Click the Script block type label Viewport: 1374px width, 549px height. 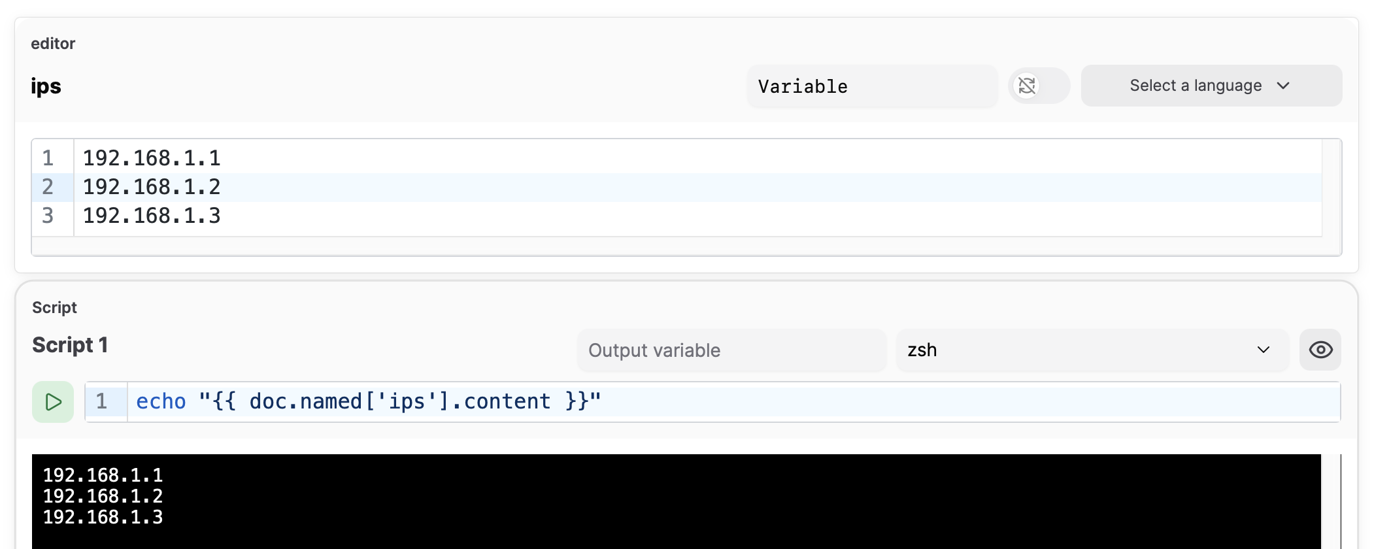[54, 308]
